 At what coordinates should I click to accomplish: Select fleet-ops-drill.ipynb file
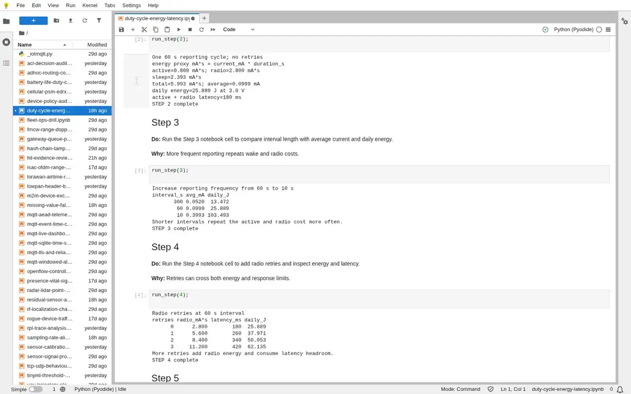point(62,120)
